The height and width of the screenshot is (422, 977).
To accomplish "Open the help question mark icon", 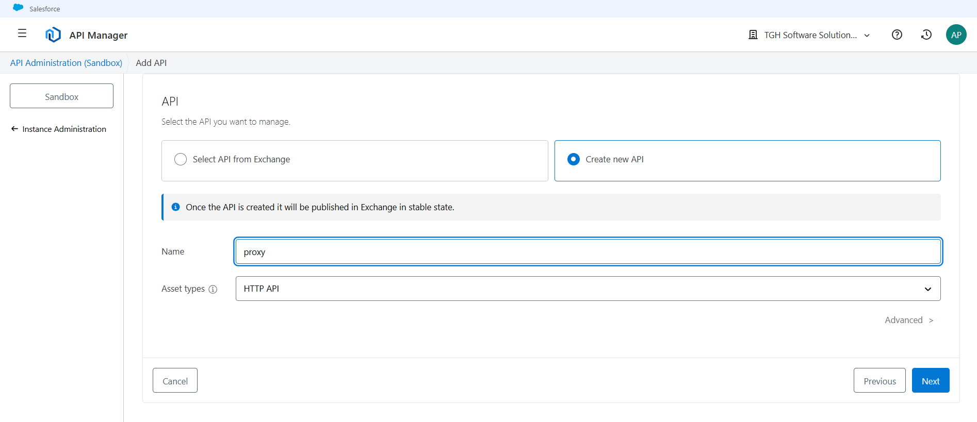I will pos(897,35).
